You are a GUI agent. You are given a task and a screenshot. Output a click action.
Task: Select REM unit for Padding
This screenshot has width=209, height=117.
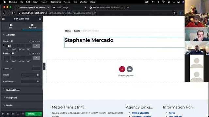tap(38, 53)
